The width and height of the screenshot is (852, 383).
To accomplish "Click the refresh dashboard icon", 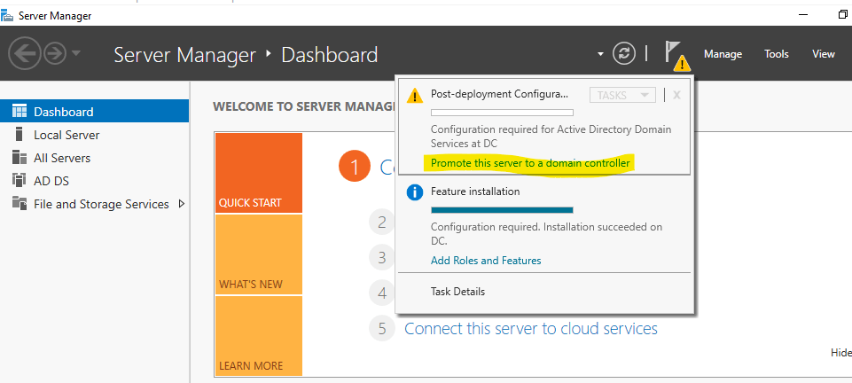I will coord(625,54).
